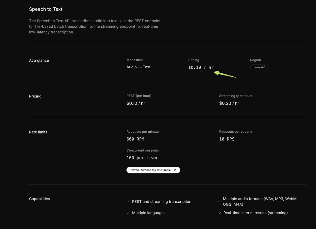Click the "Multiple languages" capability

pos(149,213)
